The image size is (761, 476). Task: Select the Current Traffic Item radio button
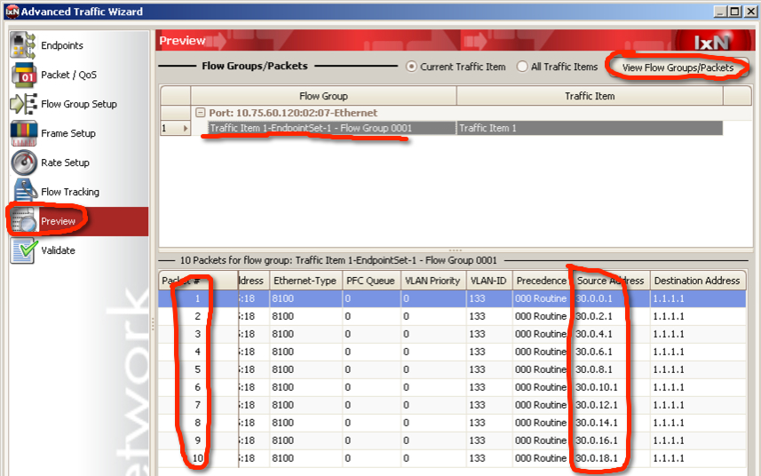411,67
